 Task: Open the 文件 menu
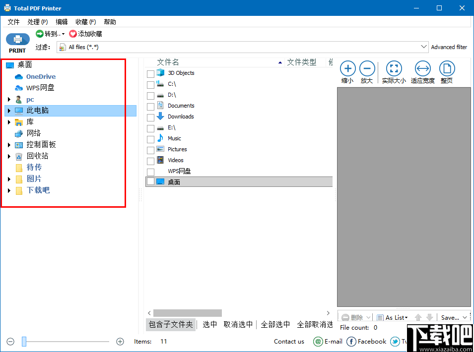(x=13, y=22)
